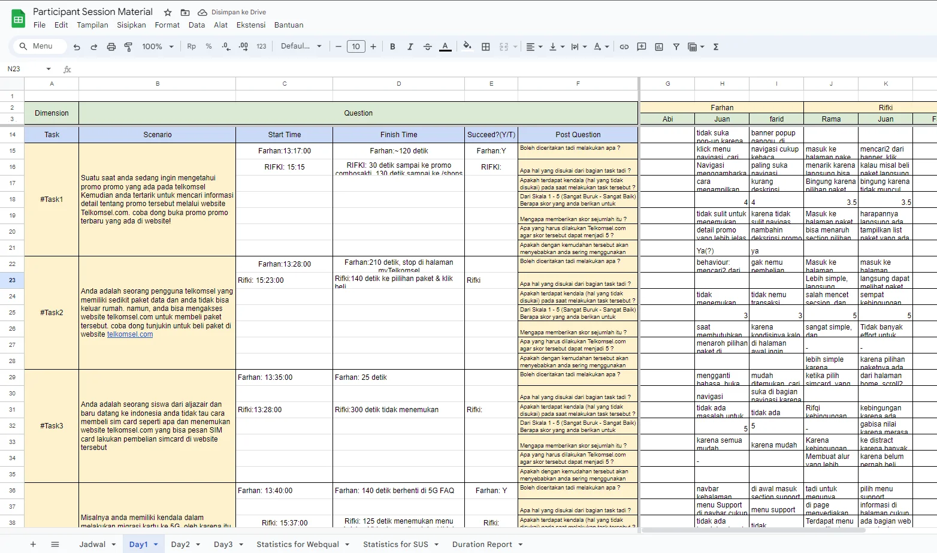Image resolution: width=937 pixels, height=553 pixels.
Task: Add a new sheet
Action: click(33, 544)
